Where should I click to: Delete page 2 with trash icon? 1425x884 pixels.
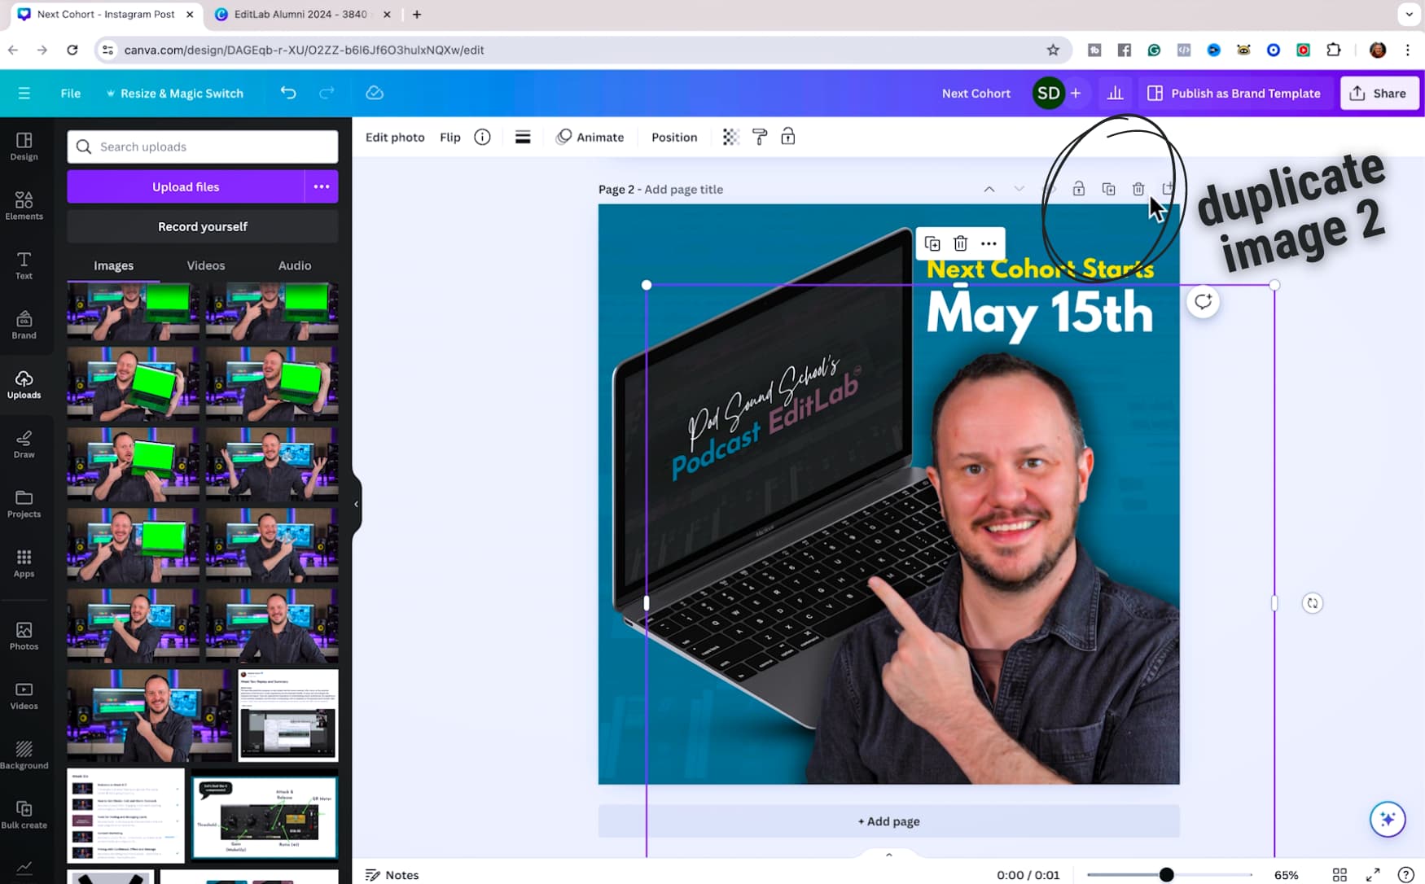[1138, 189]
